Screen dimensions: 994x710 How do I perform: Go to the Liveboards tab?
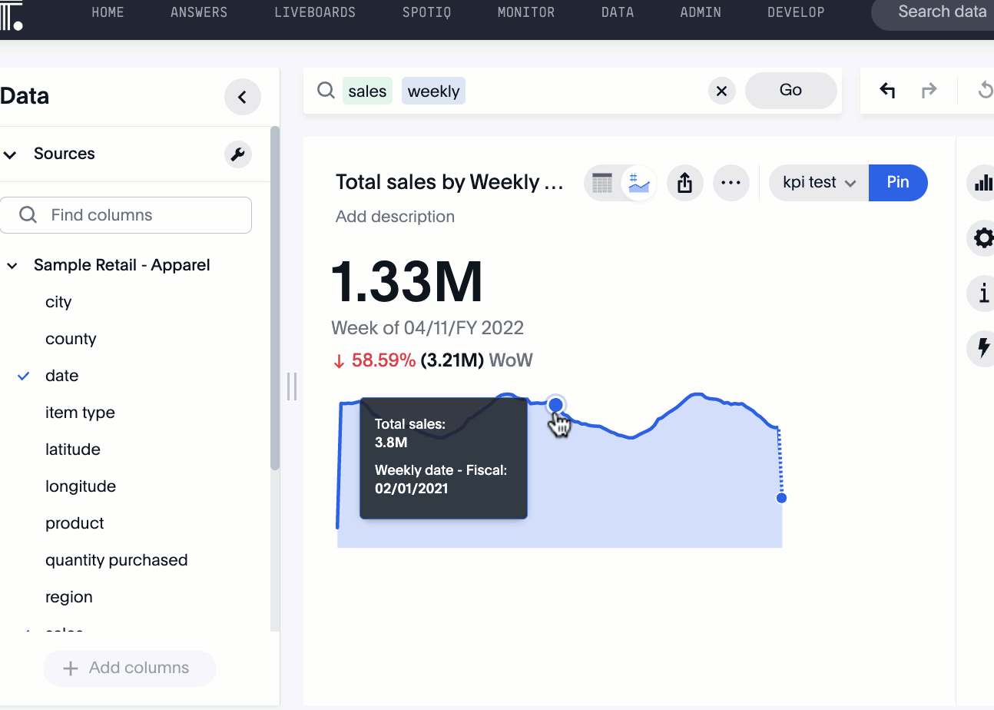(x=315, y=12)
